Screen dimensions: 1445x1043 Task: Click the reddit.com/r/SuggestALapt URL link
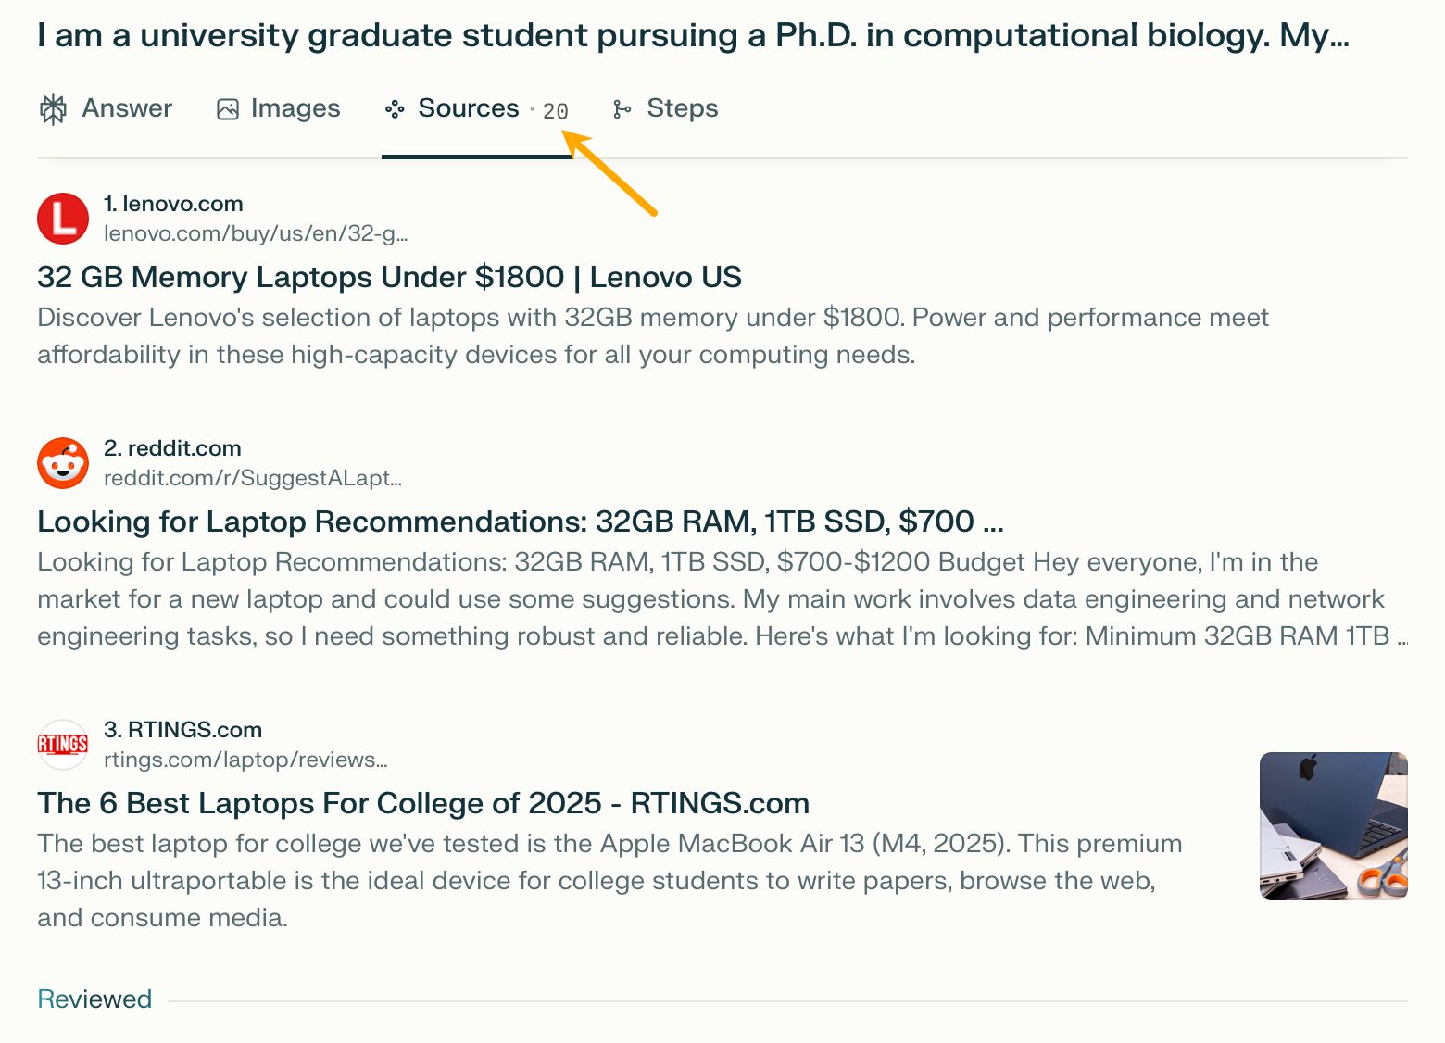(254, 478)
